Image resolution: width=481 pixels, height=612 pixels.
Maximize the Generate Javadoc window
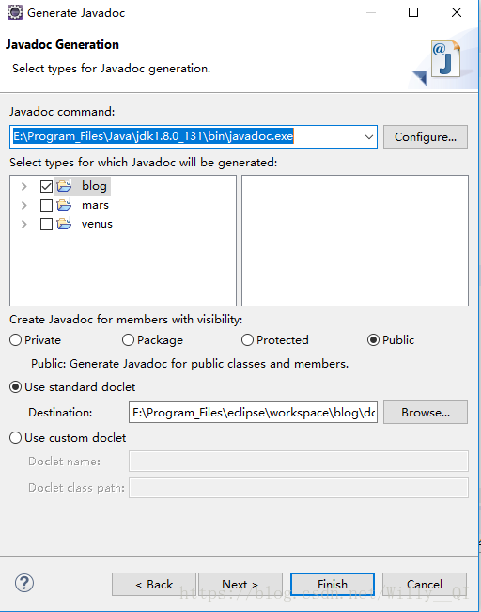[413, 12]
